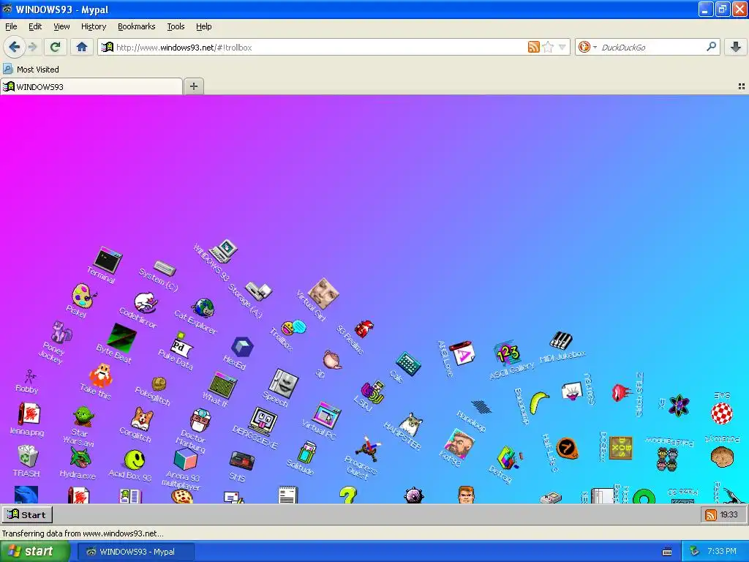The image size is (749, 562).
Task: Run the DERS32.EXE icon
Action: pos(263,421)
